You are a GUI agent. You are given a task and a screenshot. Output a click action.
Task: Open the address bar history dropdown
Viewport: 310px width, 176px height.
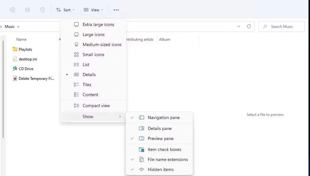[x=239, y=27]
